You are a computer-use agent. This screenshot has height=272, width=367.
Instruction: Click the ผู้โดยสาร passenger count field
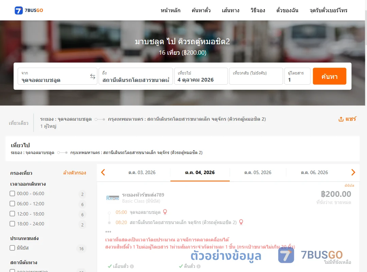coord(297,76)
